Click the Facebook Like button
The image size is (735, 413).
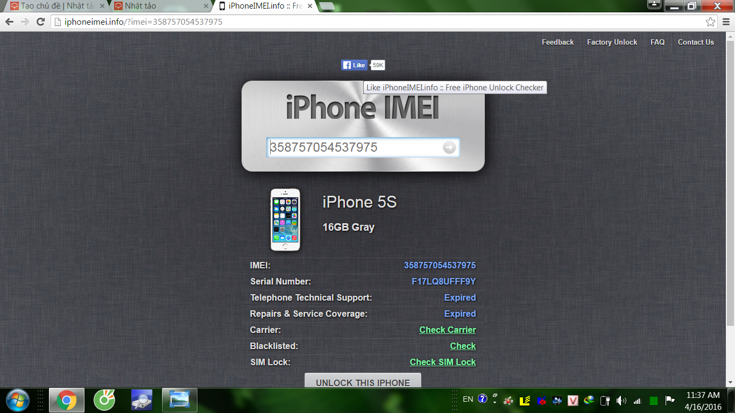(354, 65)
